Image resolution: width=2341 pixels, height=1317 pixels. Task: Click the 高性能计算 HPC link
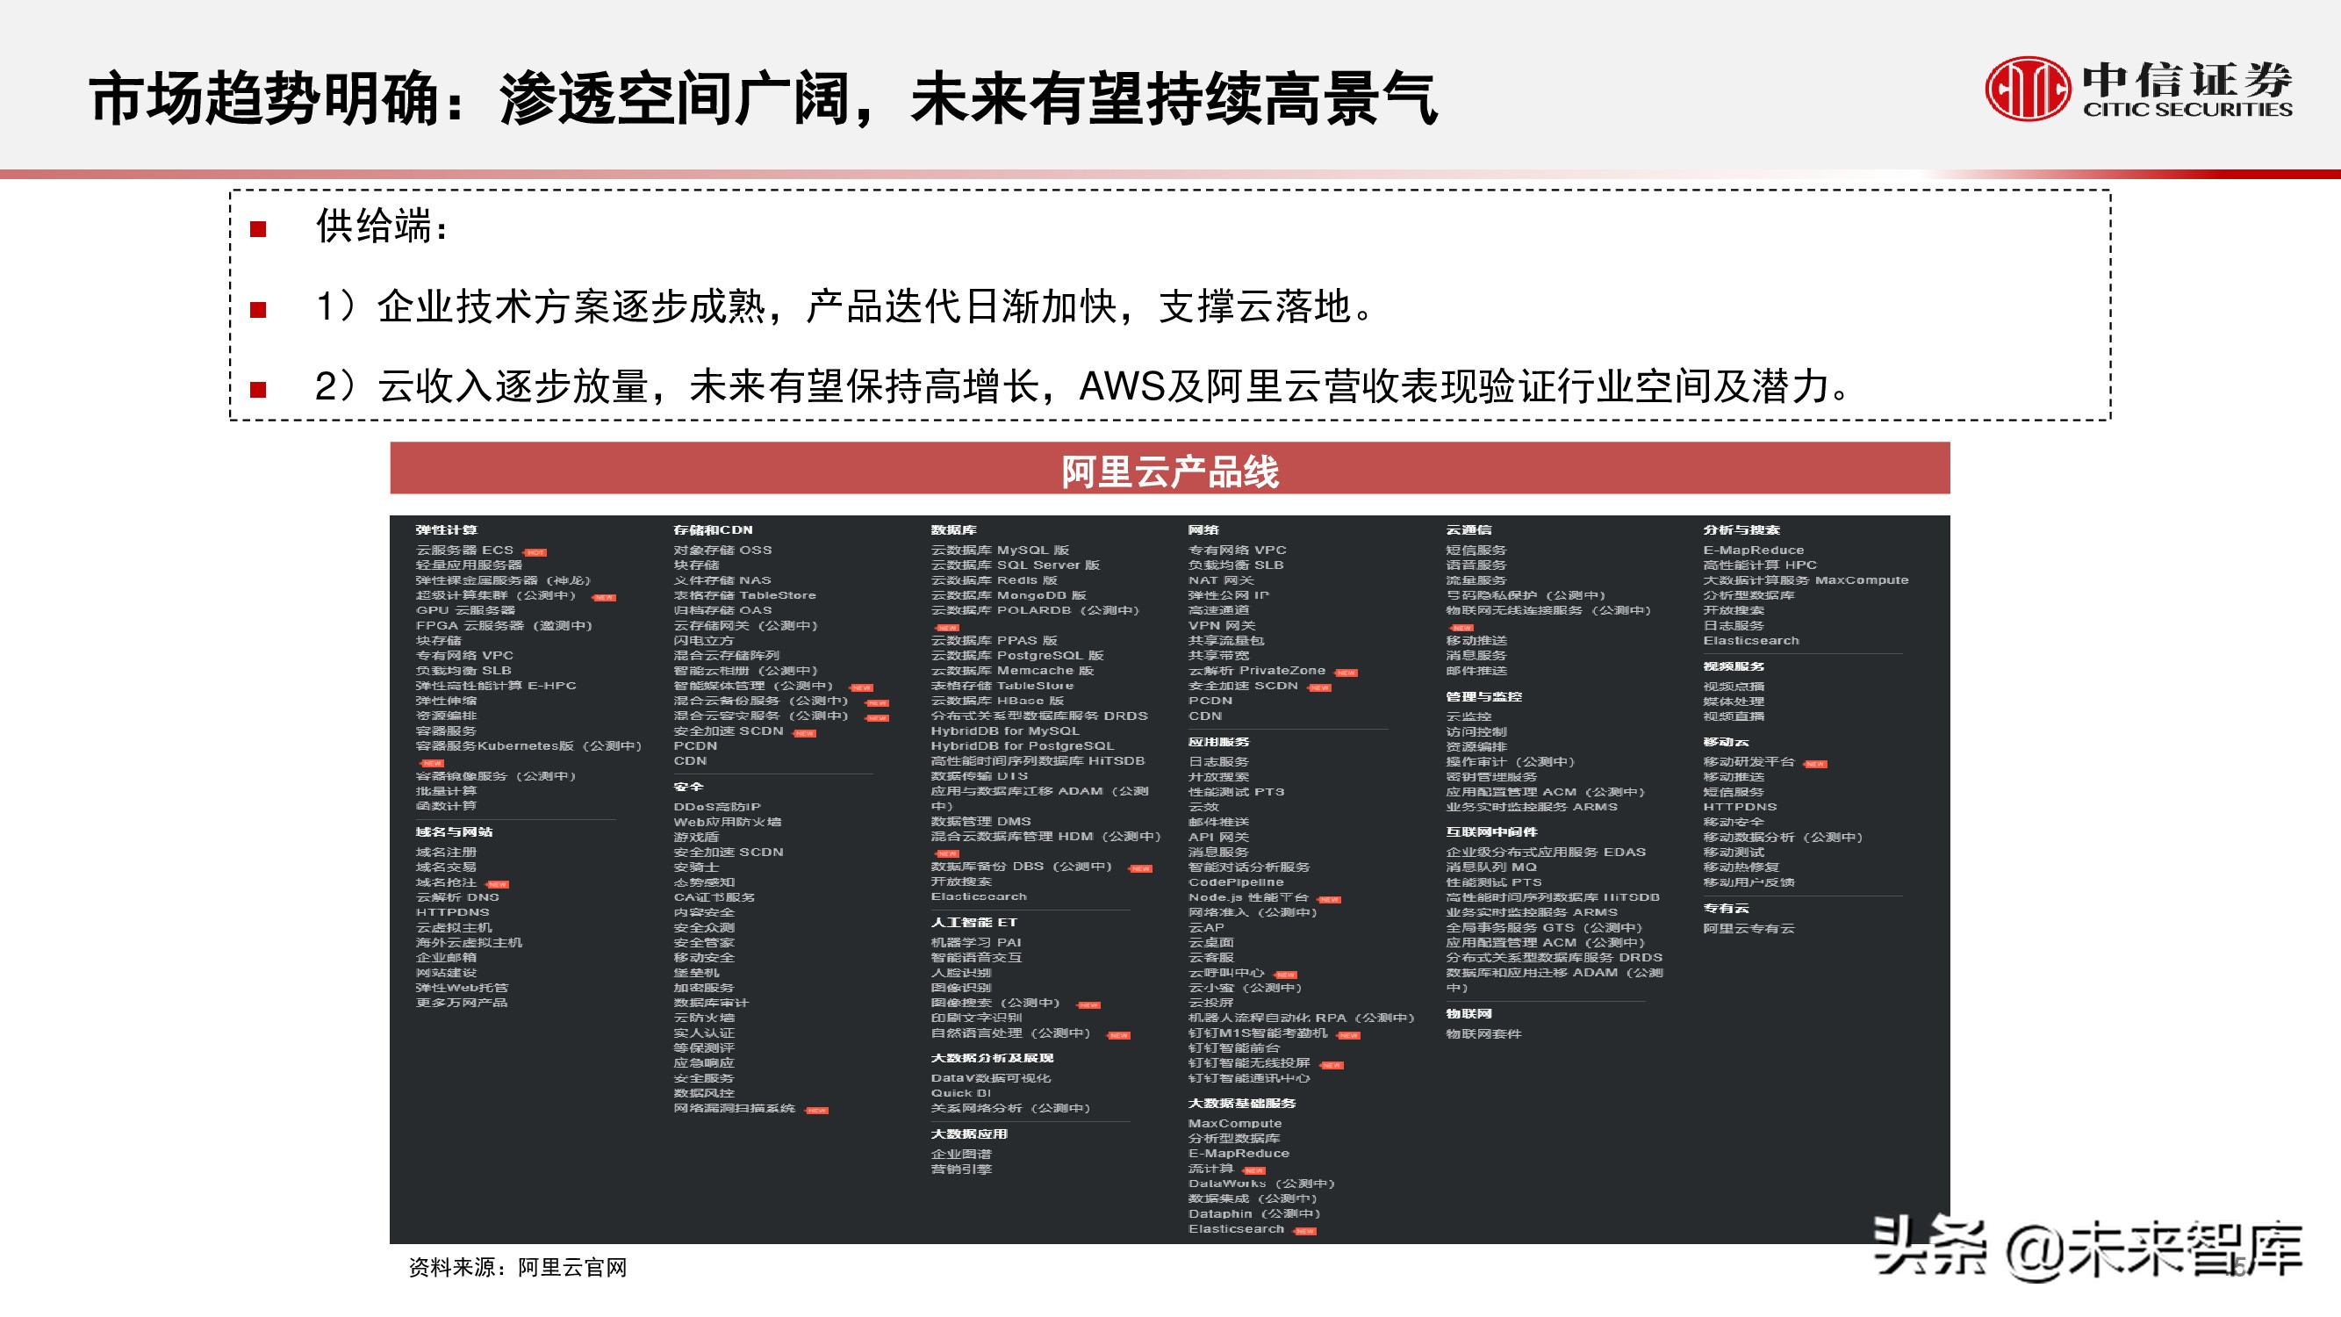pyautogui.click(x=1759, y=565)
